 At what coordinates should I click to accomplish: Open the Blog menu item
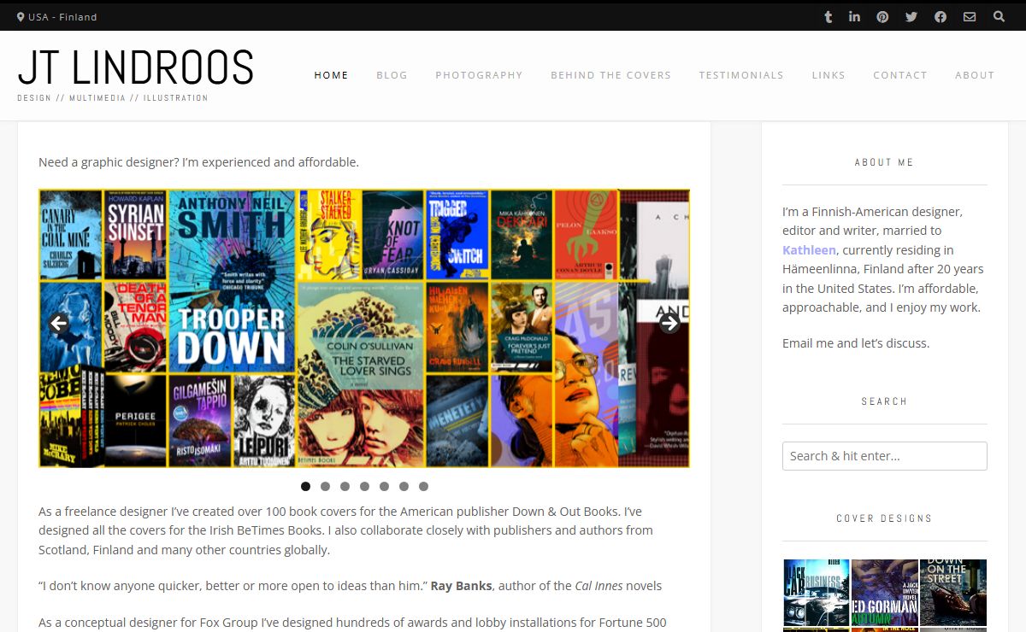click(392, 75)
